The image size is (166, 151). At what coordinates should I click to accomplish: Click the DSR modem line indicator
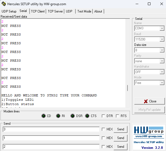click(72, 116)
